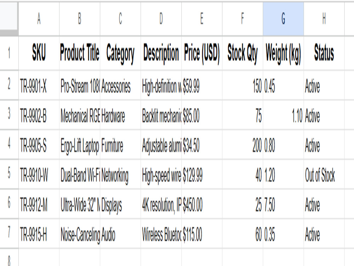Click the Dual-Band Wi-Fi title cell

tap(80, 174)
